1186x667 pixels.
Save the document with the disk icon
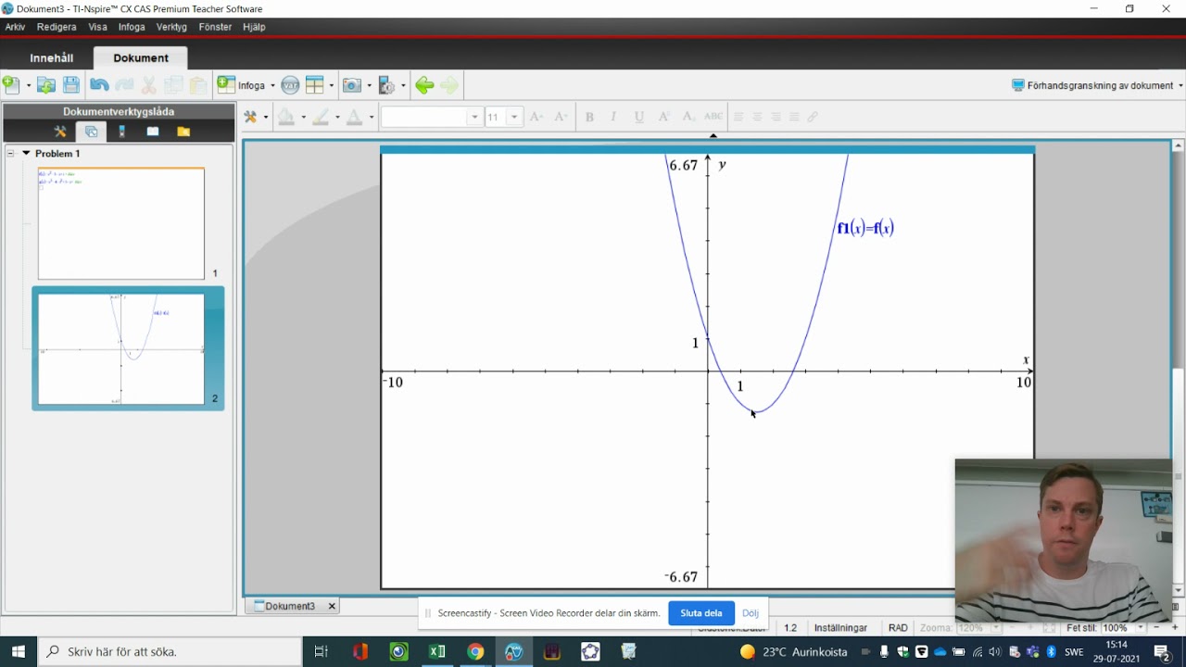(x=71, y=85)
